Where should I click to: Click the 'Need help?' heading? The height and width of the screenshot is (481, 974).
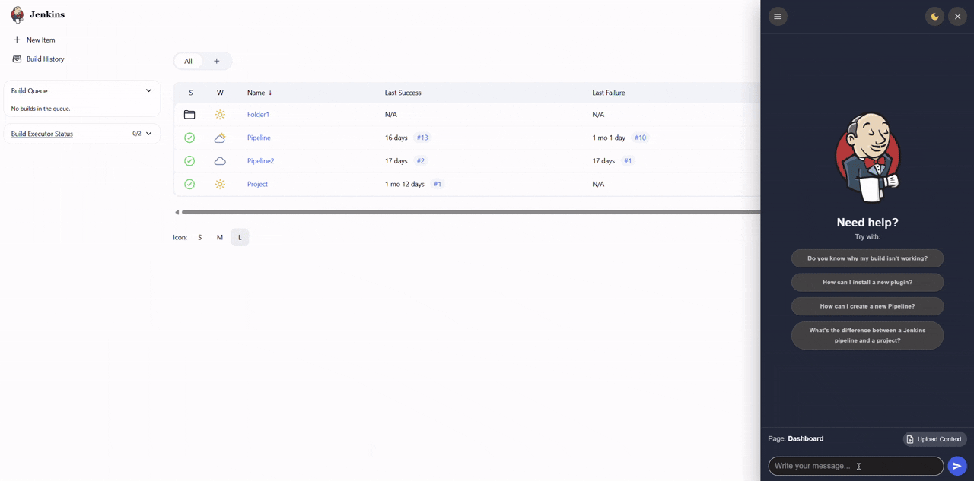[867, 223]
